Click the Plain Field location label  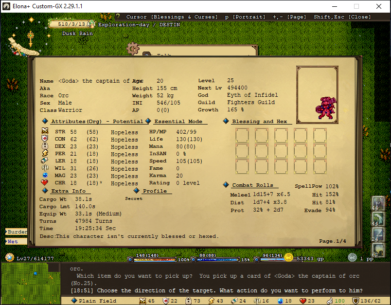(x=97, y=301)
